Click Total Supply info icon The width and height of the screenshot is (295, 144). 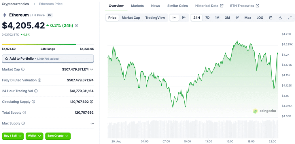click(x=24, y=112)
